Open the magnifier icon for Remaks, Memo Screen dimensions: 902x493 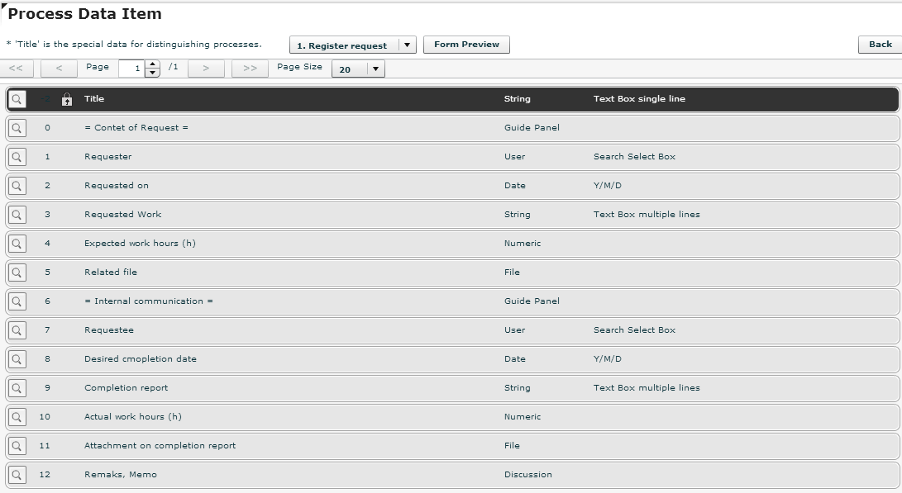click(17, 474)
